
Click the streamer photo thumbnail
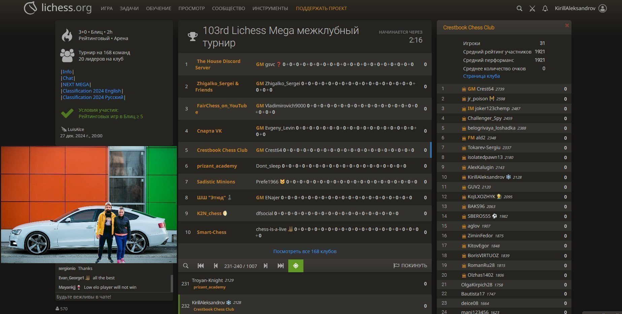89,205
